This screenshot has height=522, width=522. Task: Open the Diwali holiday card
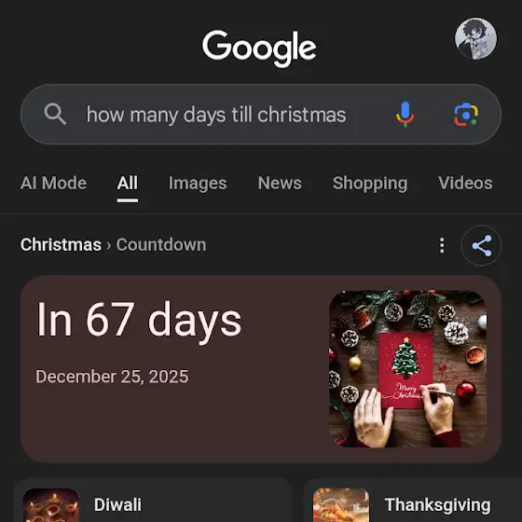click(153, 501)
